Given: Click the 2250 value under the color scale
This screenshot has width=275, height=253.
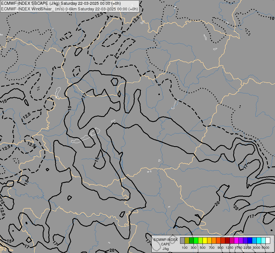Looking at the screenshot, I should tap(247, 248).
